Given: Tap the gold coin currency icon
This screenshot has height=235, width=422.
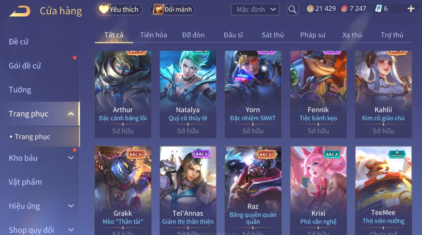Looking at the screenshot, I should [x=310, y=9].
